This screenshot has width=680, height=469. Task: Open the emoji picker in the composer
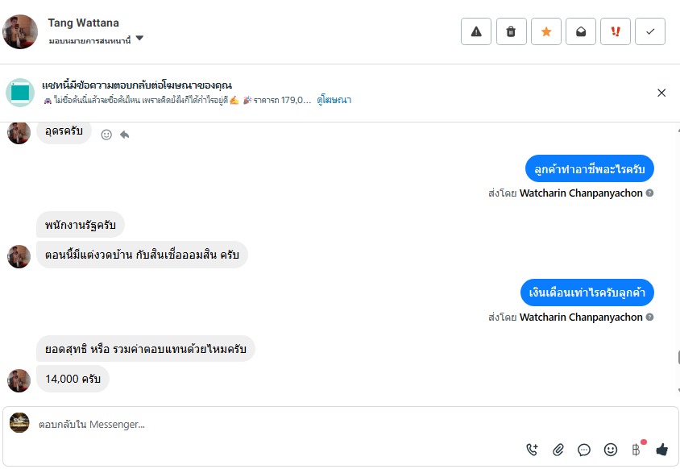[611, 450]
